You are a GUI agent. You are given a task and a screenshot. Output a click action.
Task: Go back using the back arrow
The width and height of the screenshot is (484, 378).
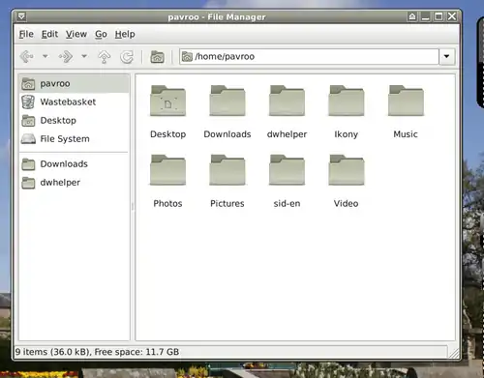(27, 57)
